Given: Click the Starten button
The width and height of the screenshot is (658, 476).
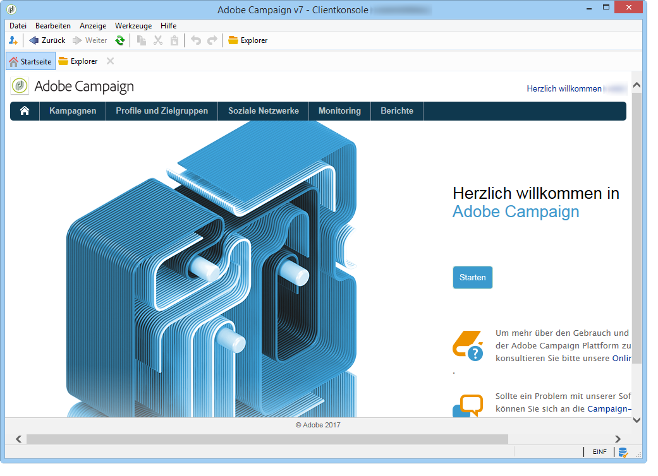Looking at the screenshot, I should (473, 277).
